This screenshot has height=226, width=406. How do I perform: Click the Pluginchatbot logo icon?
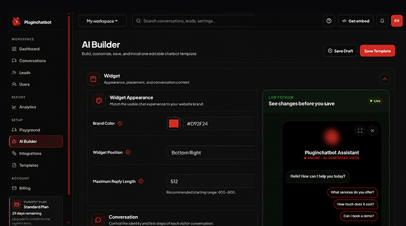point(16,22)
